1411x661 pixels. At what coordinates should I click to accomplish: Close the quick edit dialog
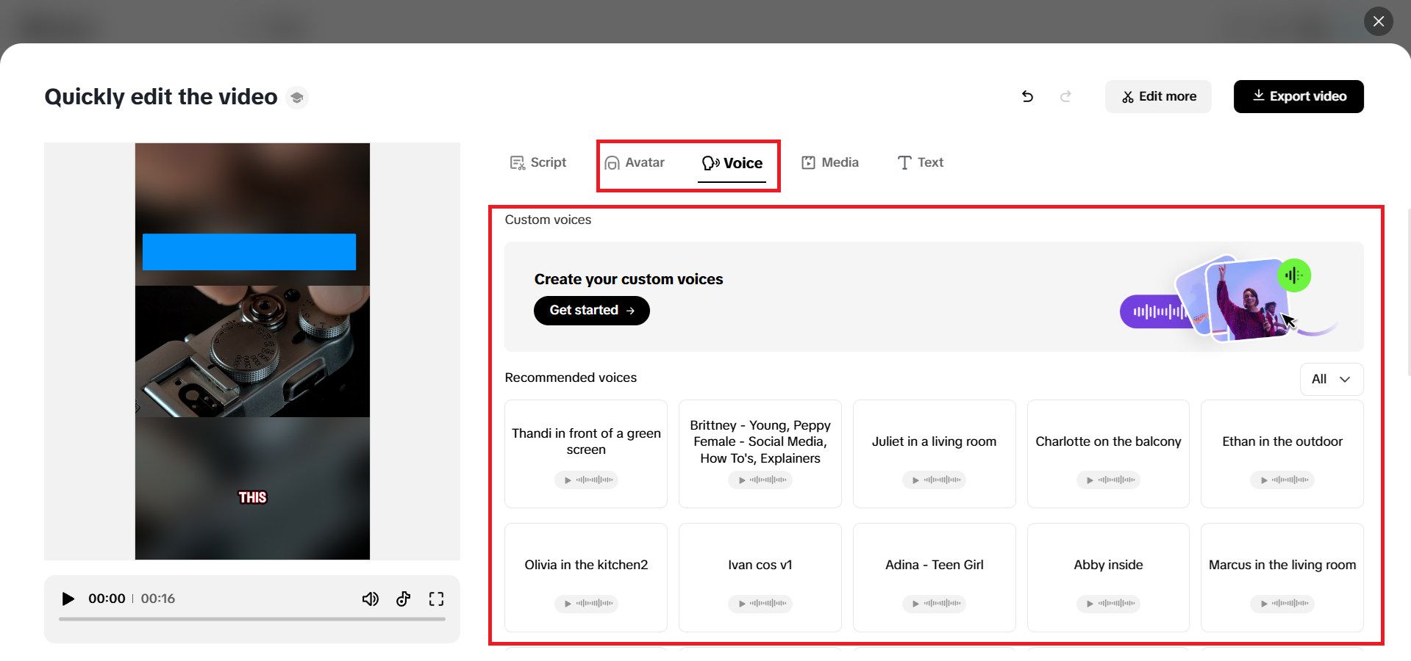1379,21
